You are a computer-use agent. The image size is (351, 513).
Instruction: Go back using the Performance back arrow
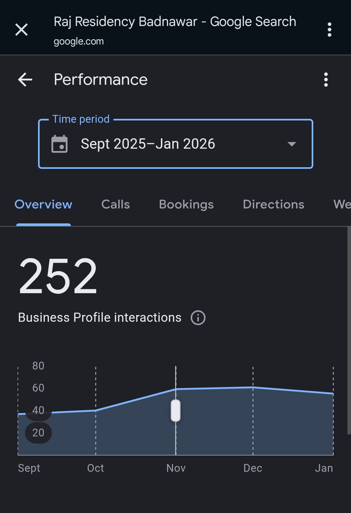pyautogui.click(x=25, y=80)
